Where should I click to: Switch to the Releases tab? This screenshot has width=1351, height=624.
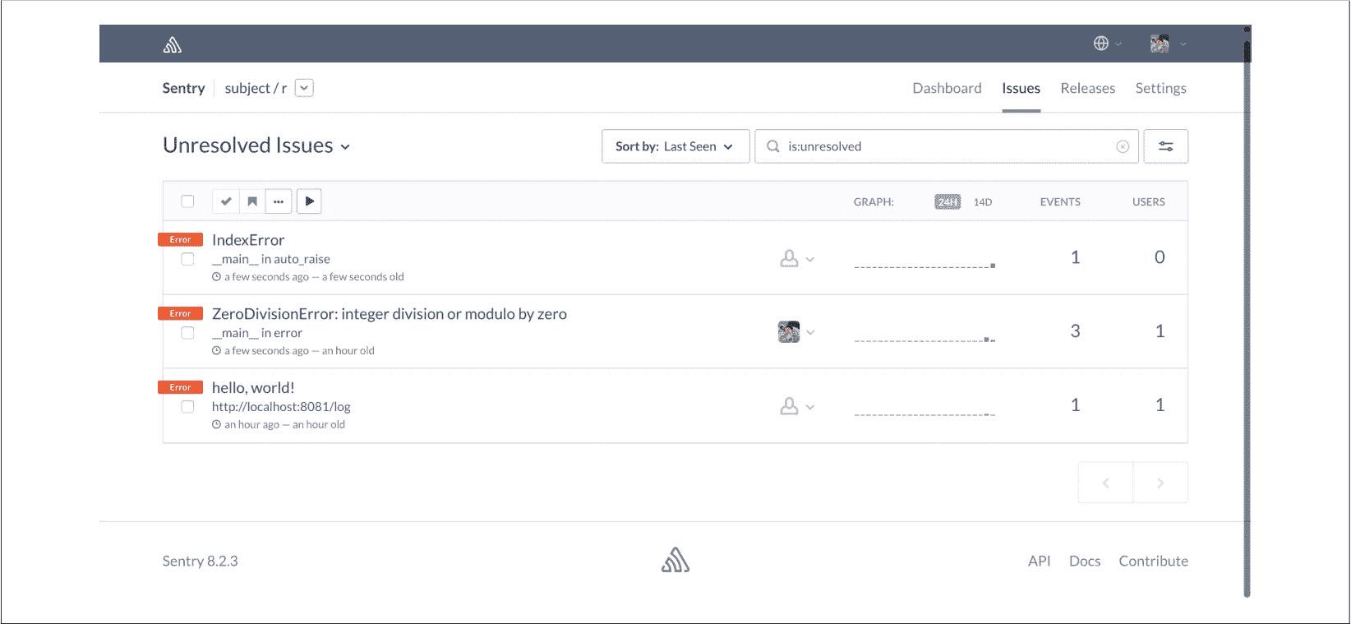(x=1087, y=88)
